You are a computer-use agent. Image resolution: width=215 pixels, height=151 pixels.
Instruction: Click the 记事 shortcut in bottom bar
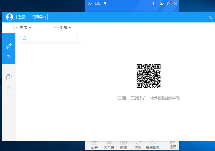94,145
